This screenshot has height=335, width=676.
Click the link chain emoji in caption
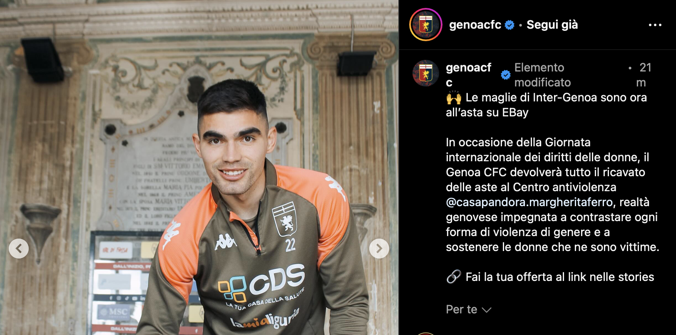(x=453, y=277)
